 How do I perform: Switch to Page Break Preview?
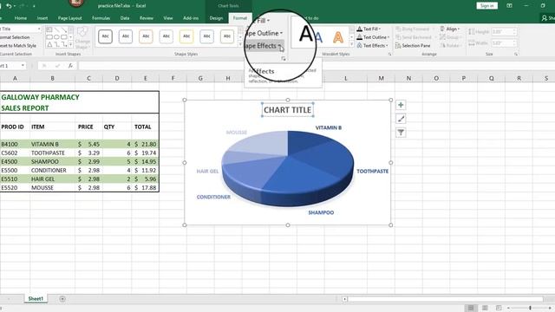click(x=499, y=309)
